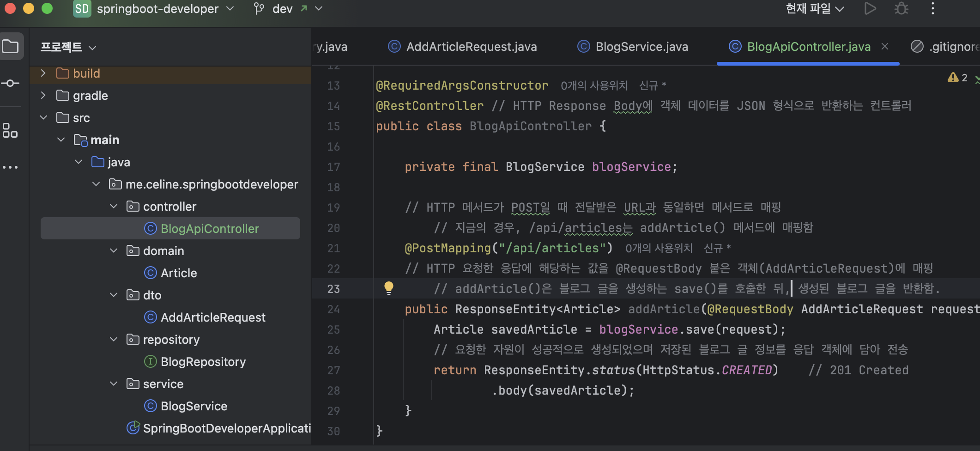Collapse the service package
Viewport: 980px width, 451px height.
114,384
